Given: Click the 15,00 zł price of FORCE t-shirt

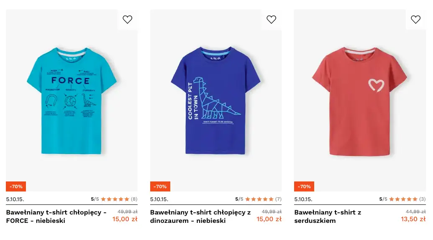Looking at the screenshot, I should click(x=125, y=219).
